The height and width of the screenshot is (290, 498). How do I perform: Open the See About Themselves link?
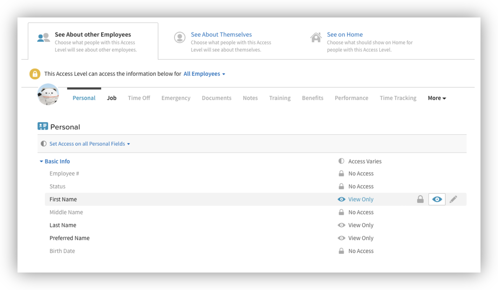221,35
